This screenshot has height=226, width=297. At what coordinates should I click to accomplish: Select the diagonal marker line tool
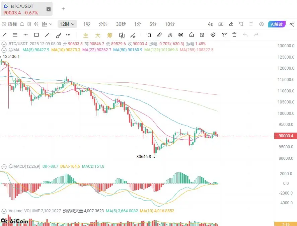(47, 35)
